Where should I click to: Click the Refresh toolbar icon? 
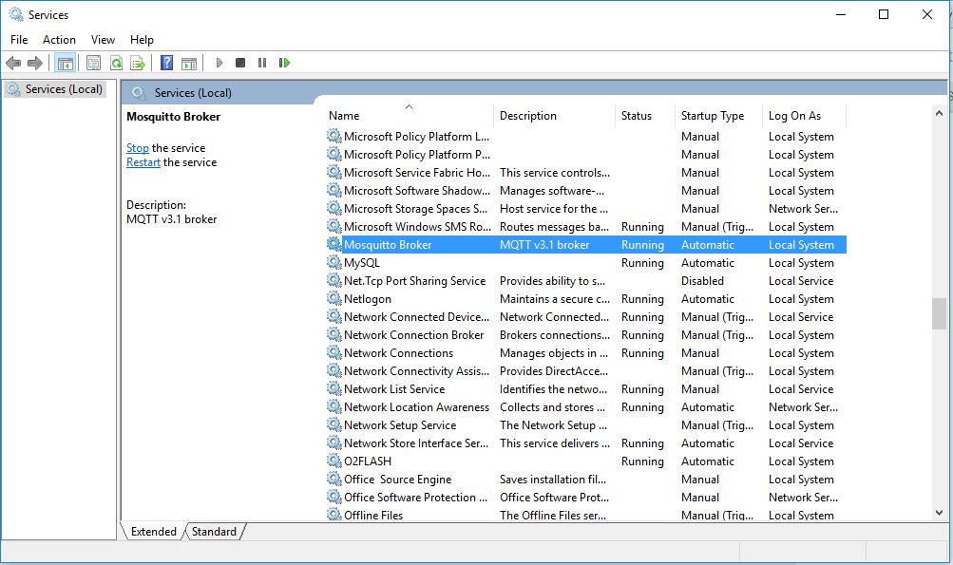pyautogui.click(x=116, y=64)
